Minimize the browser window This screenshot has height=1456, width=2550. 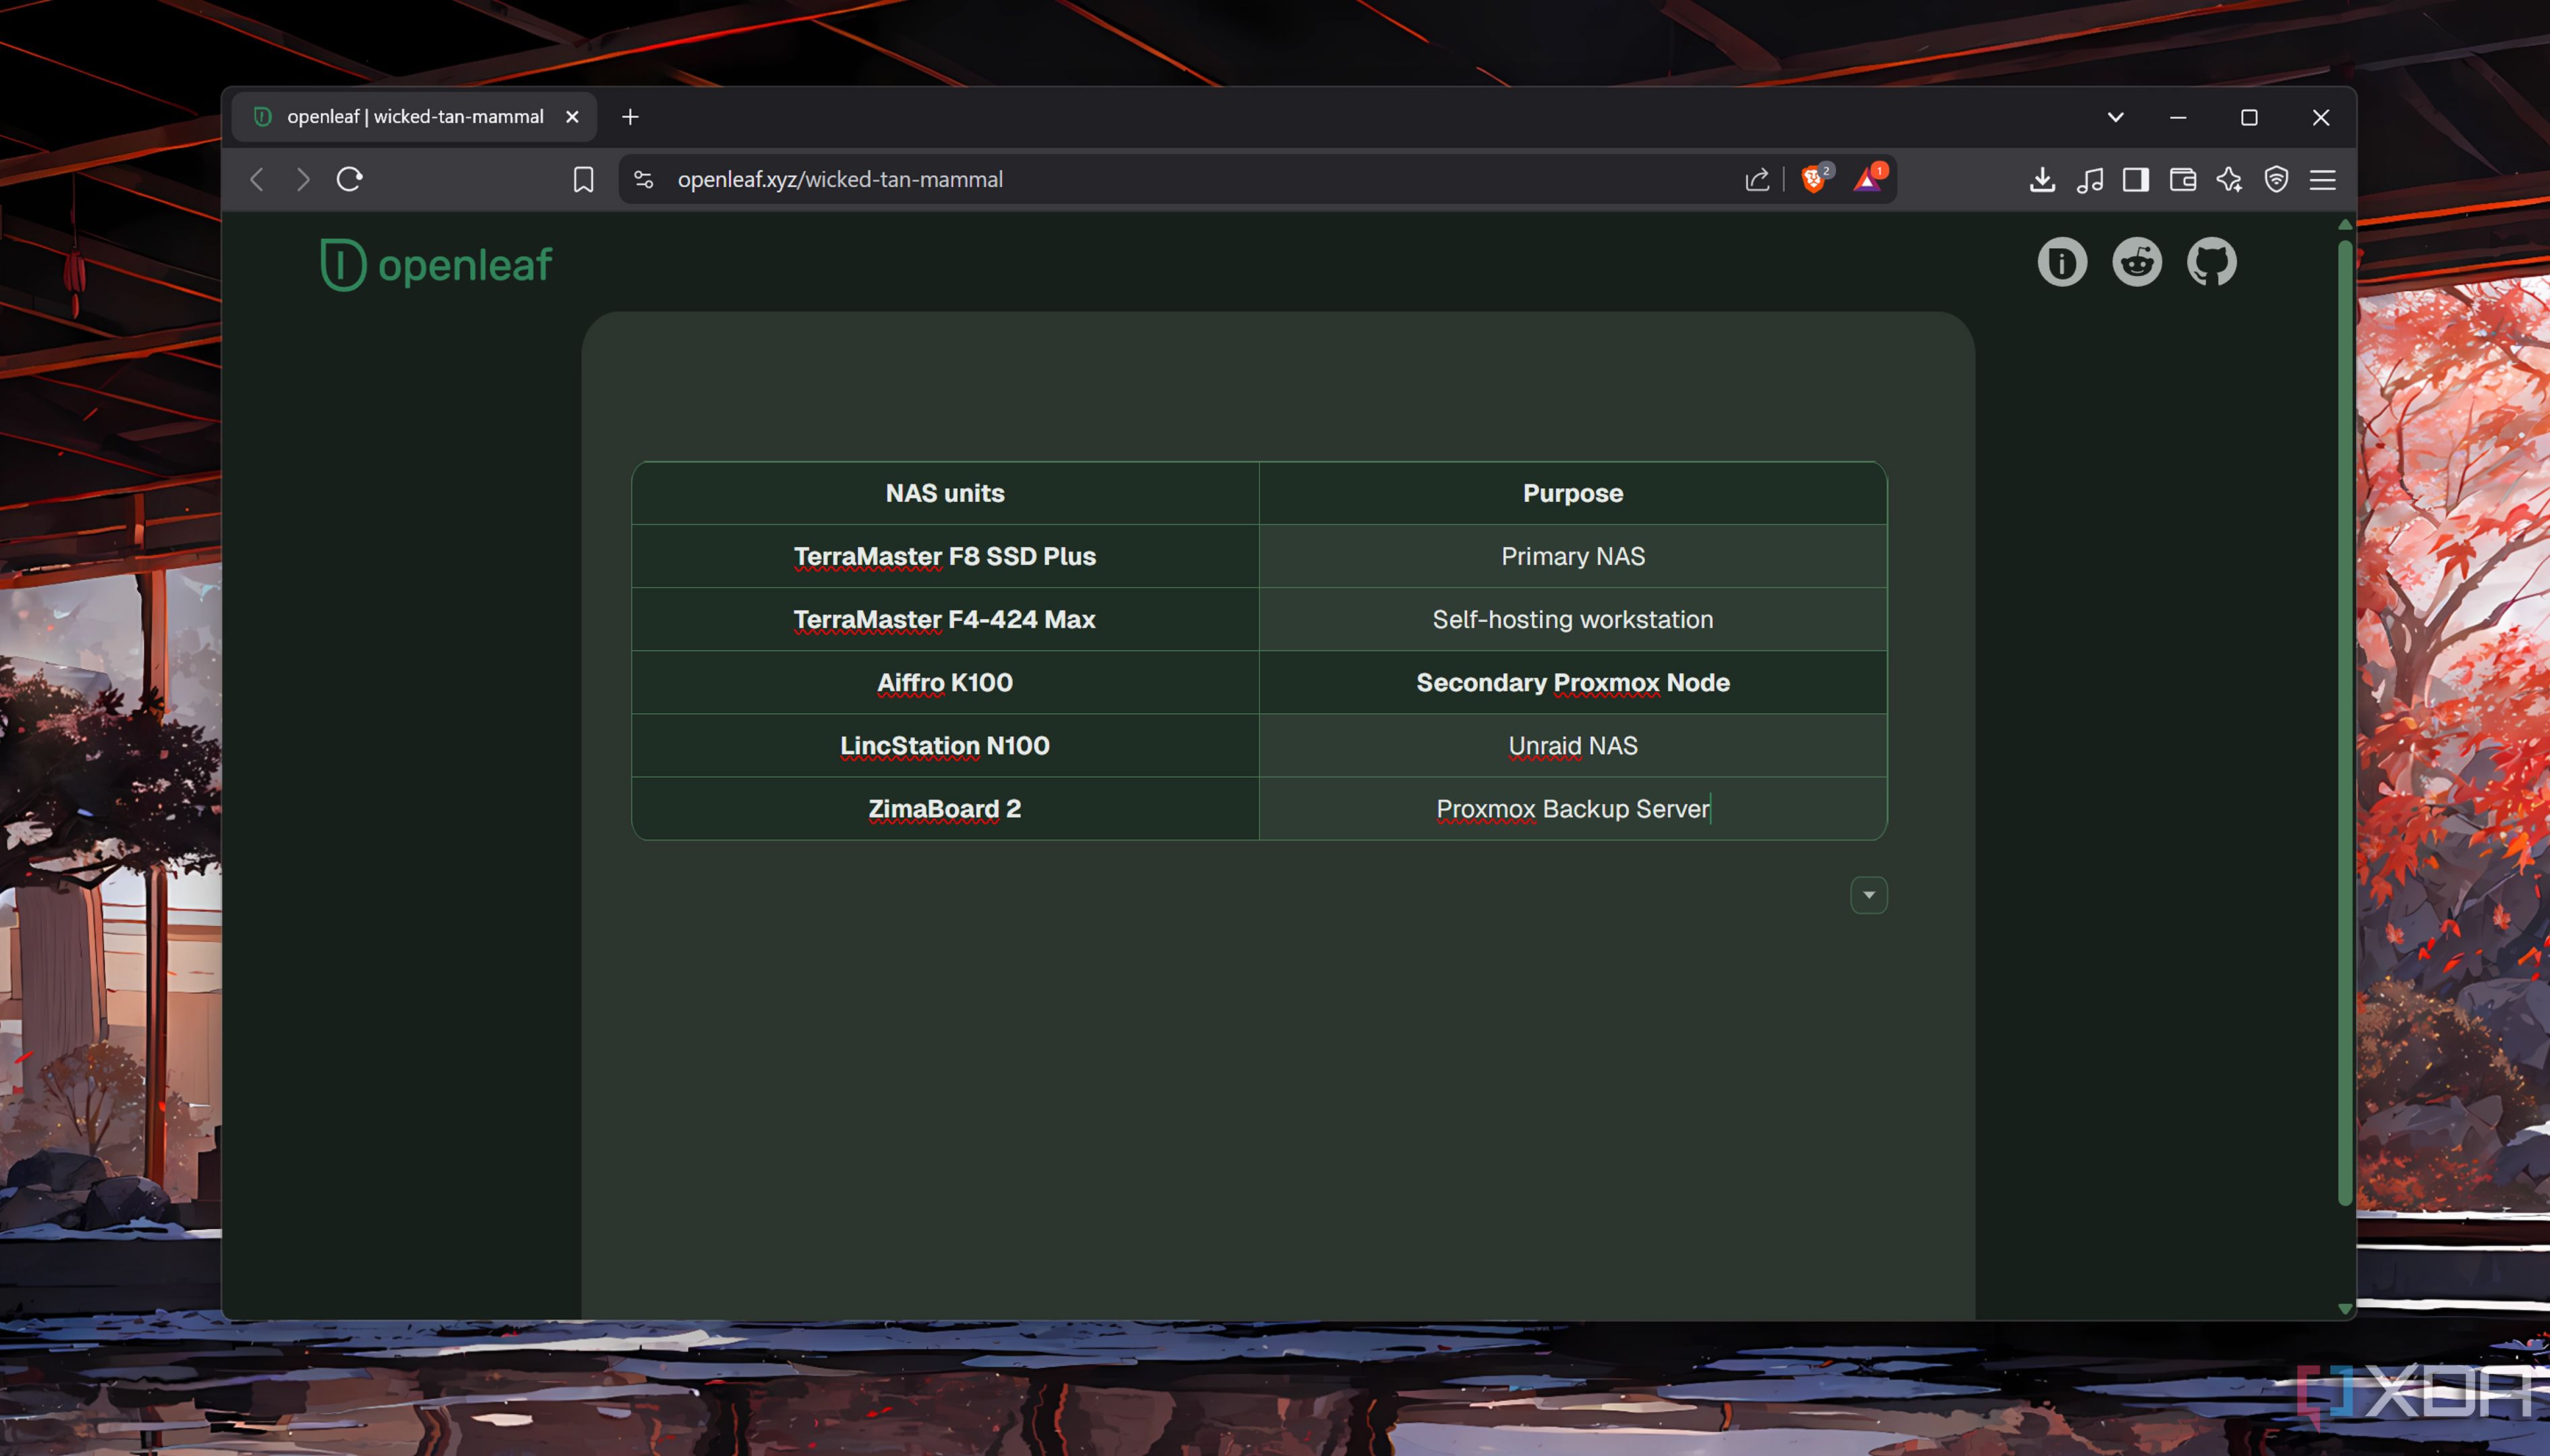[2178, 117]
